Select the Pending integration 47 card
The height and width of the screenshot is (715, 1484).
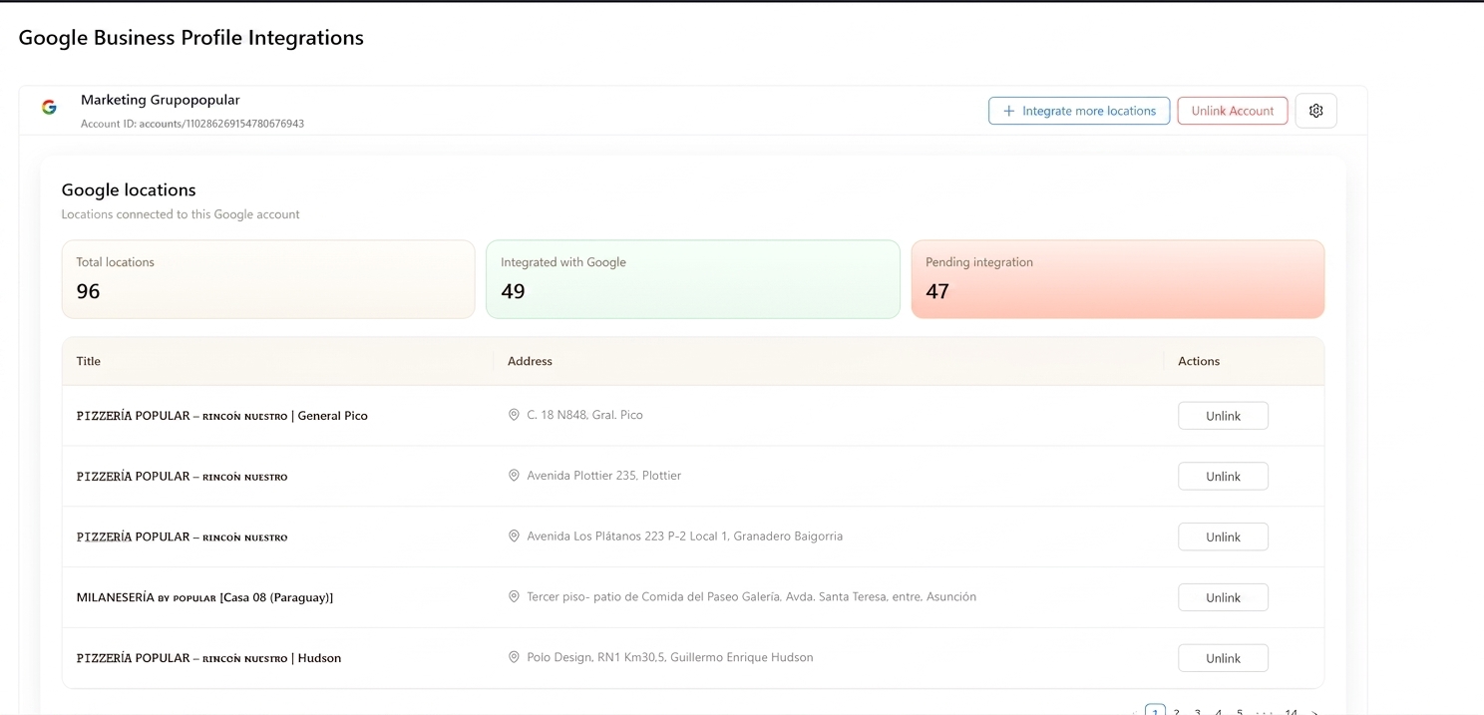[x=1118, y=279]
